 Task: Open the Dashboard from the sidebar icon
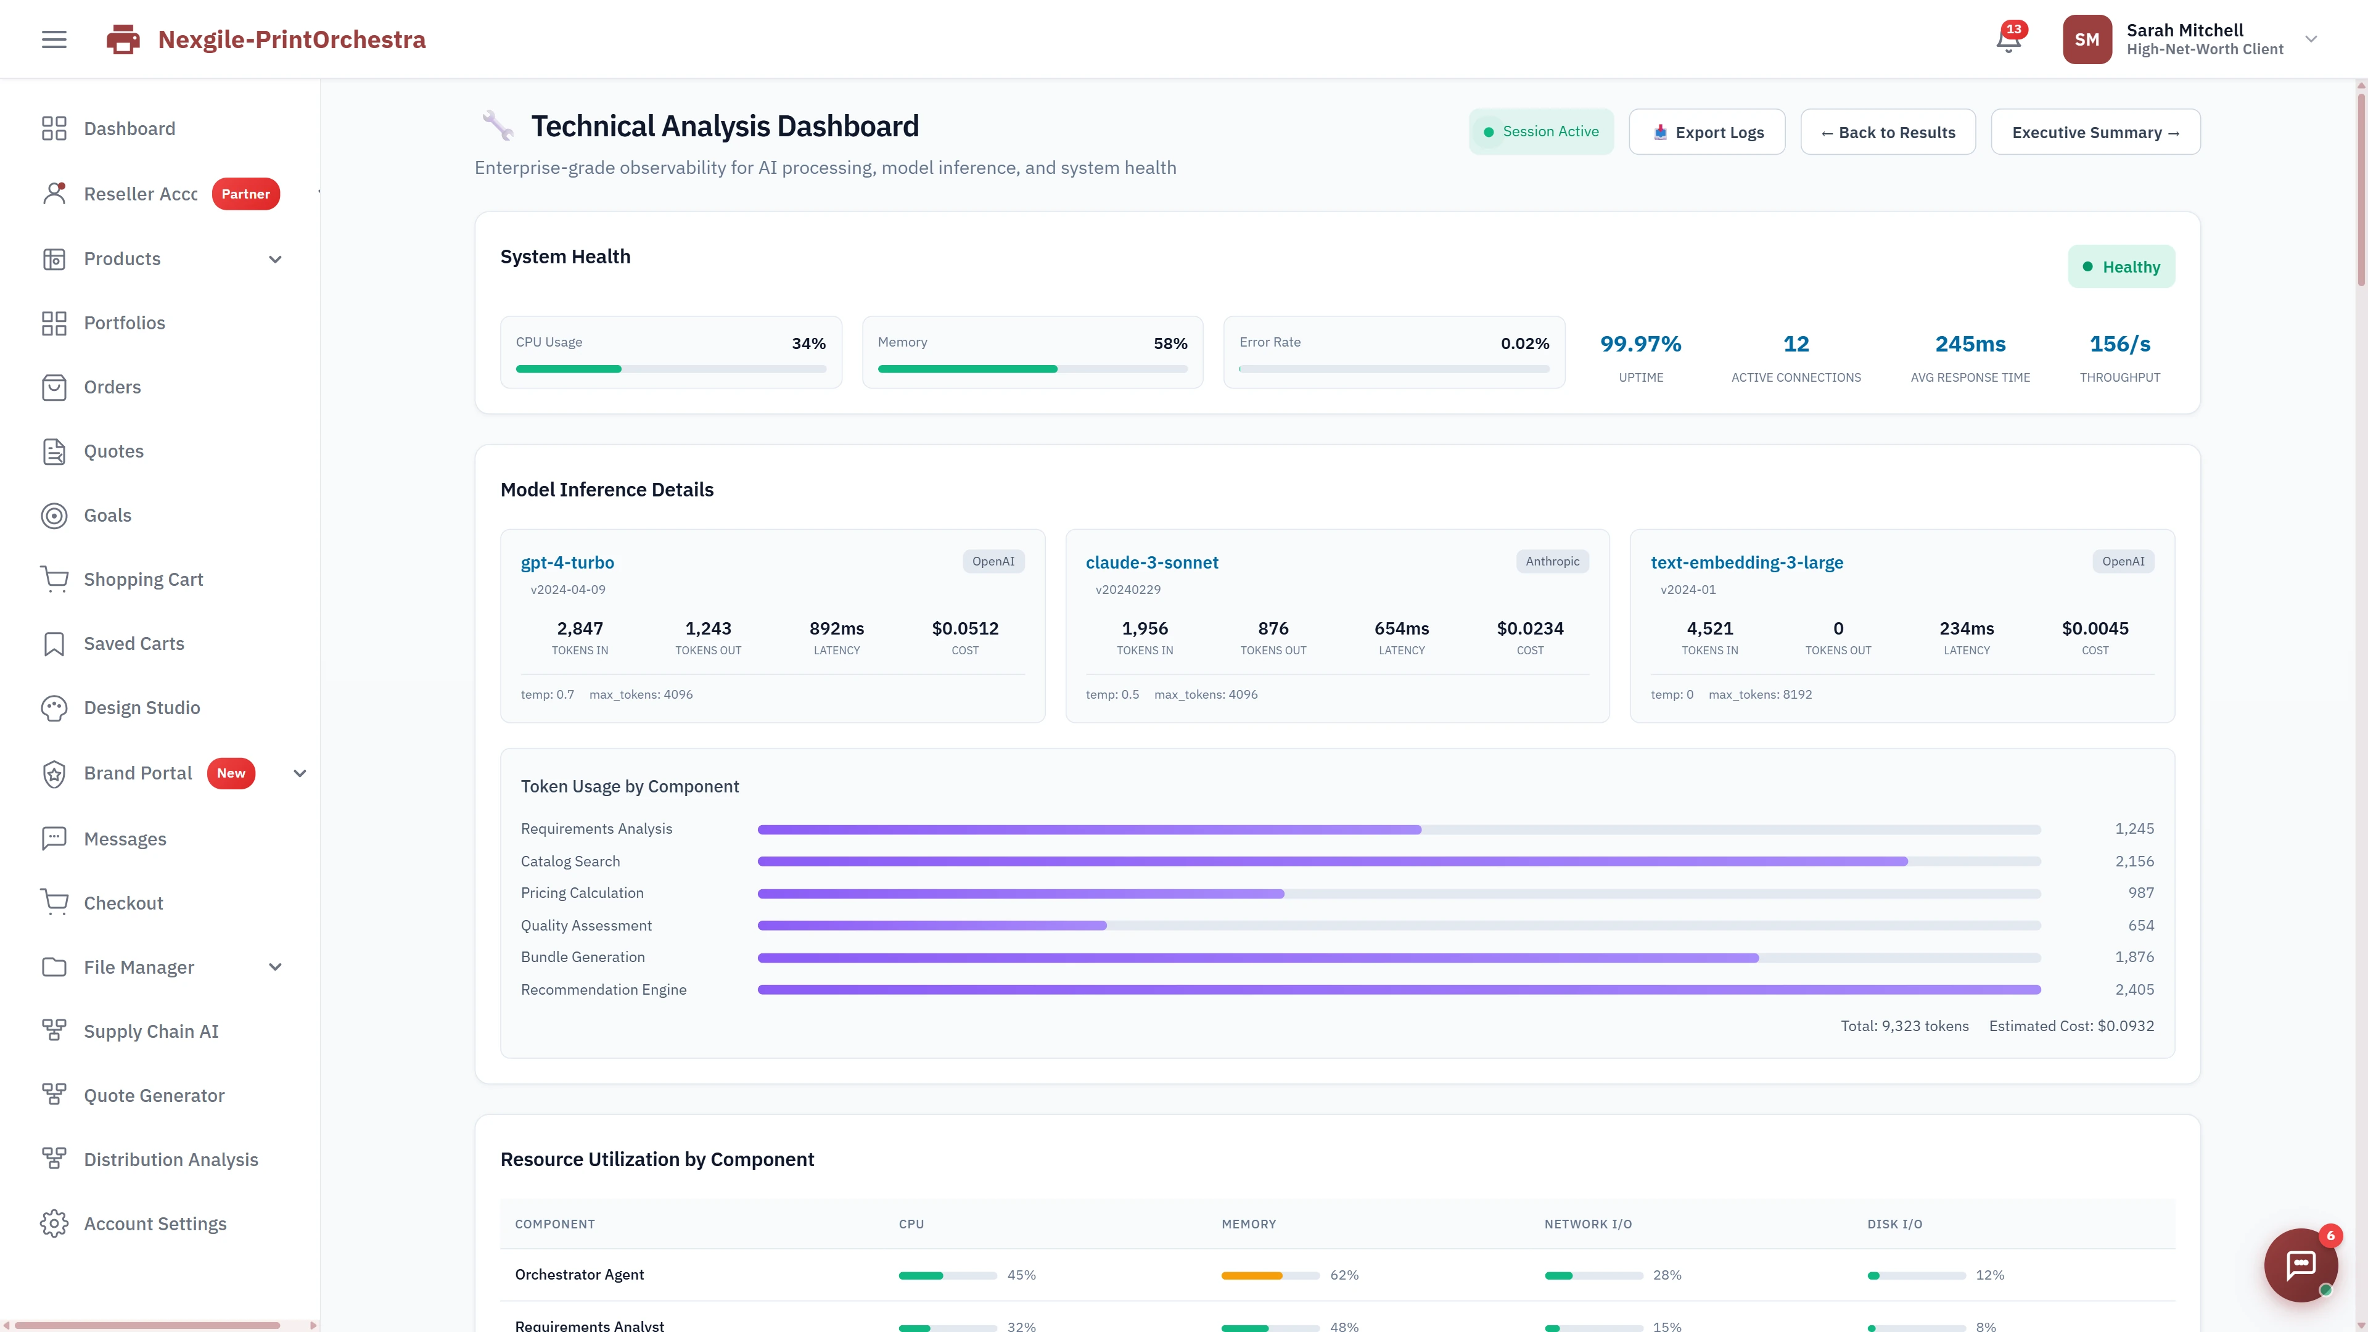click(x=129, y=129)
